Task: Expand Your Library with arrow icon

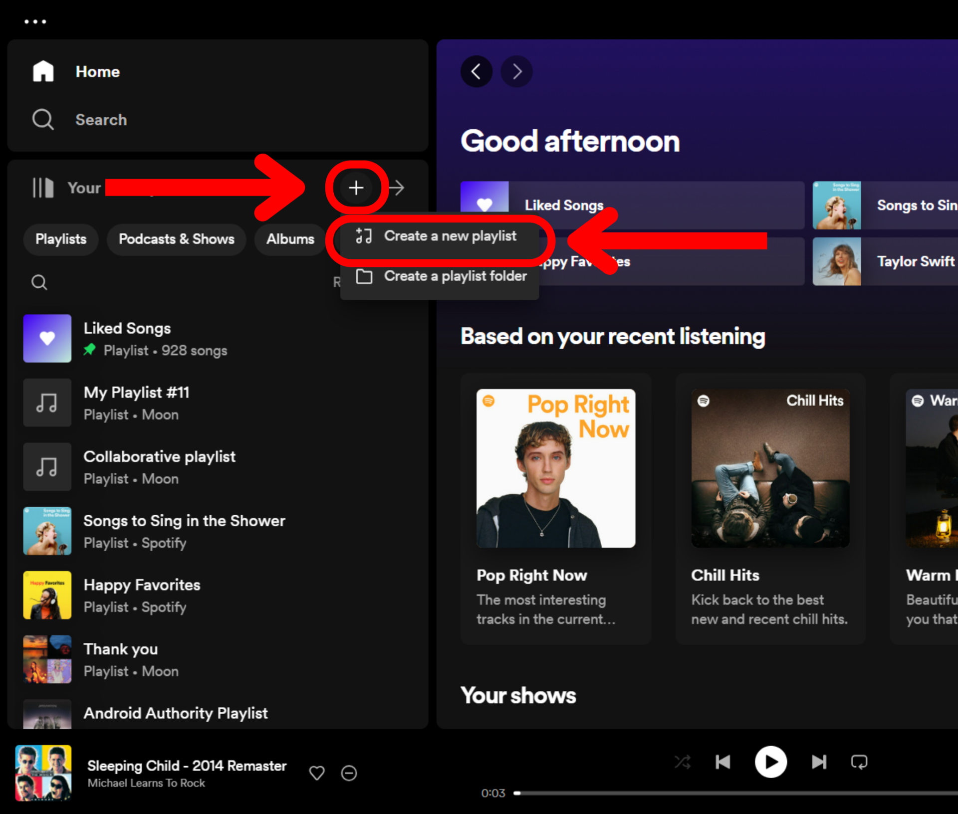Action: 397,188
